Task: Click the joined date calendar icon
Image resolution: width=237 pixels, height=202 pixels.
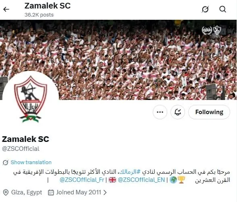Action: [51, 192]
